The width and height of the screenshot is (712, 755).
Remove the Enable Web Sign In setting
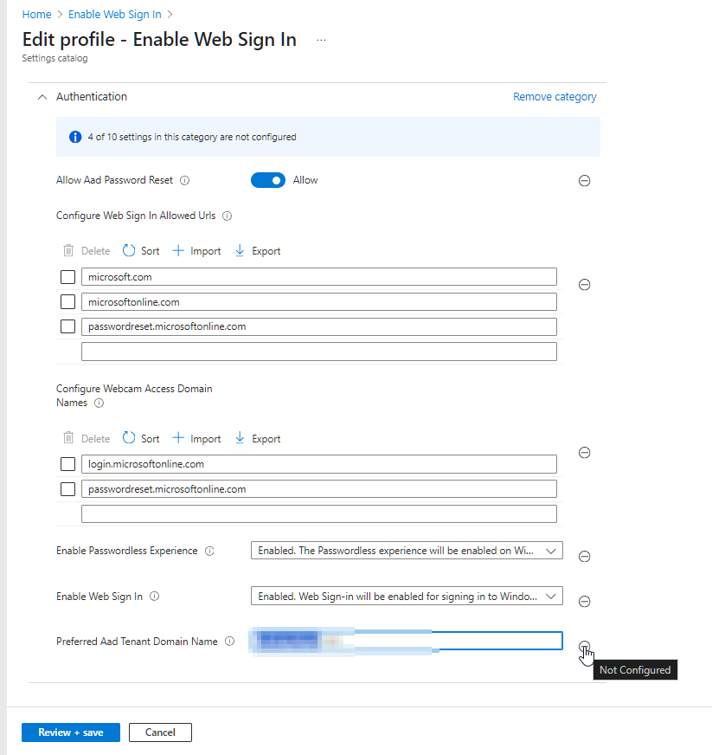click(584, 602)
